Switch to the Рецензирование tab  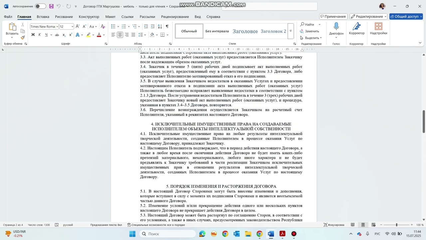pos(175,17)
